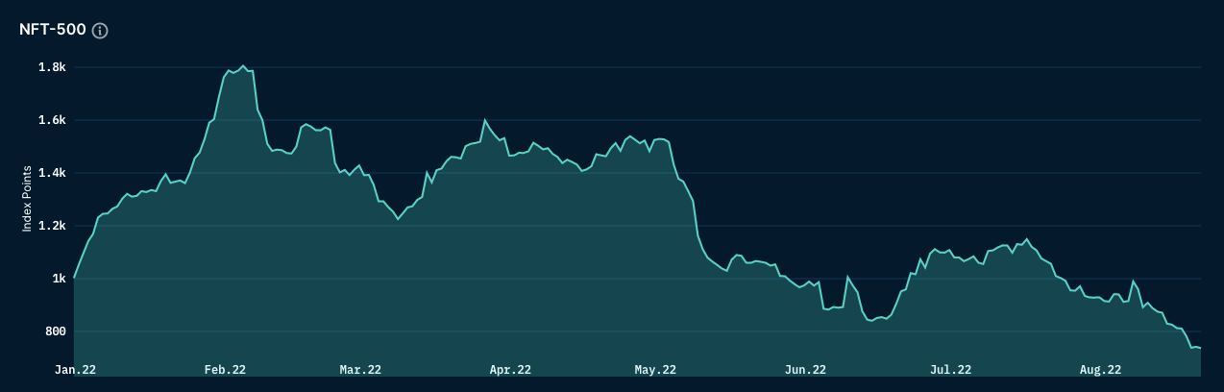
Task: Click the NFT-500 chart title
Action: click(53, 30)
